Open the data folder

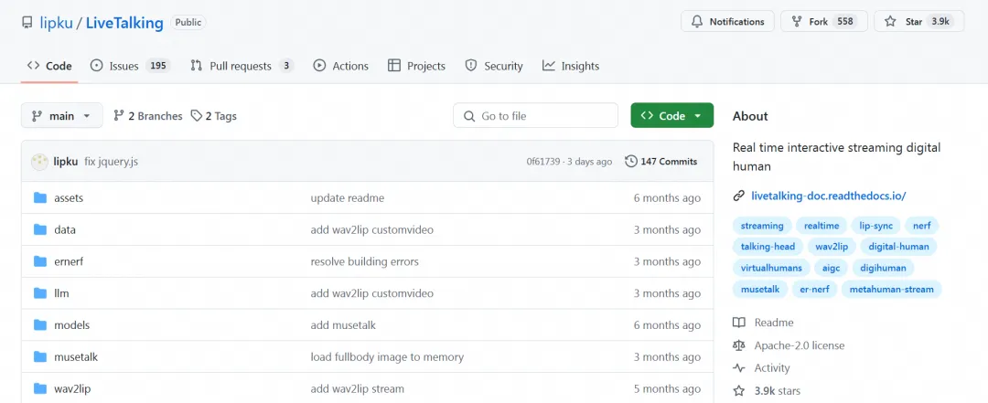65,230
